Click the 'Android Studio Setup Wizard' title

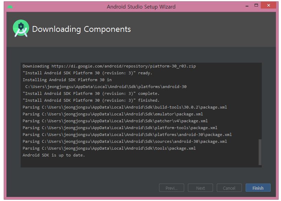141,7
